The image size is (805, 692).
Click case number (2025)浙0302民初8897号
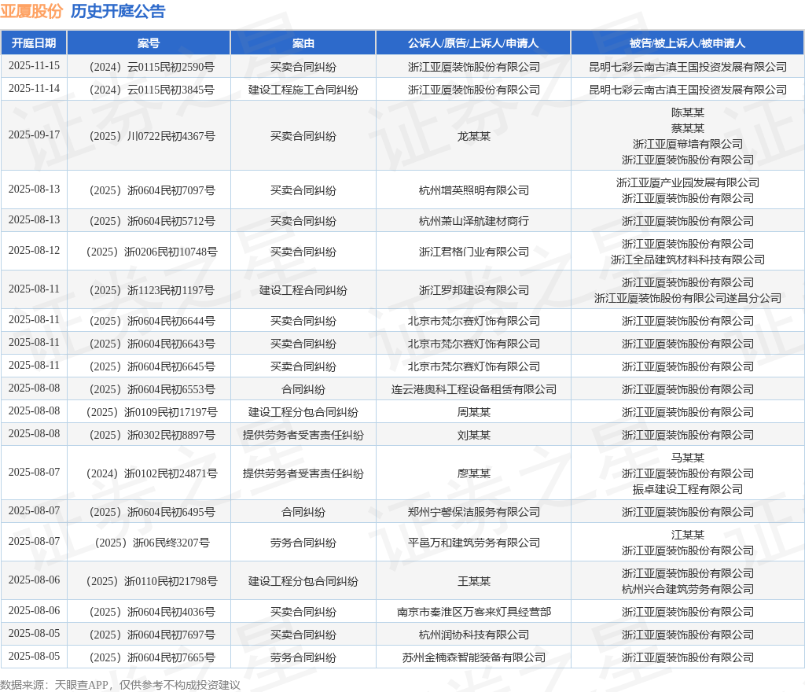click(x=149, y=435)
